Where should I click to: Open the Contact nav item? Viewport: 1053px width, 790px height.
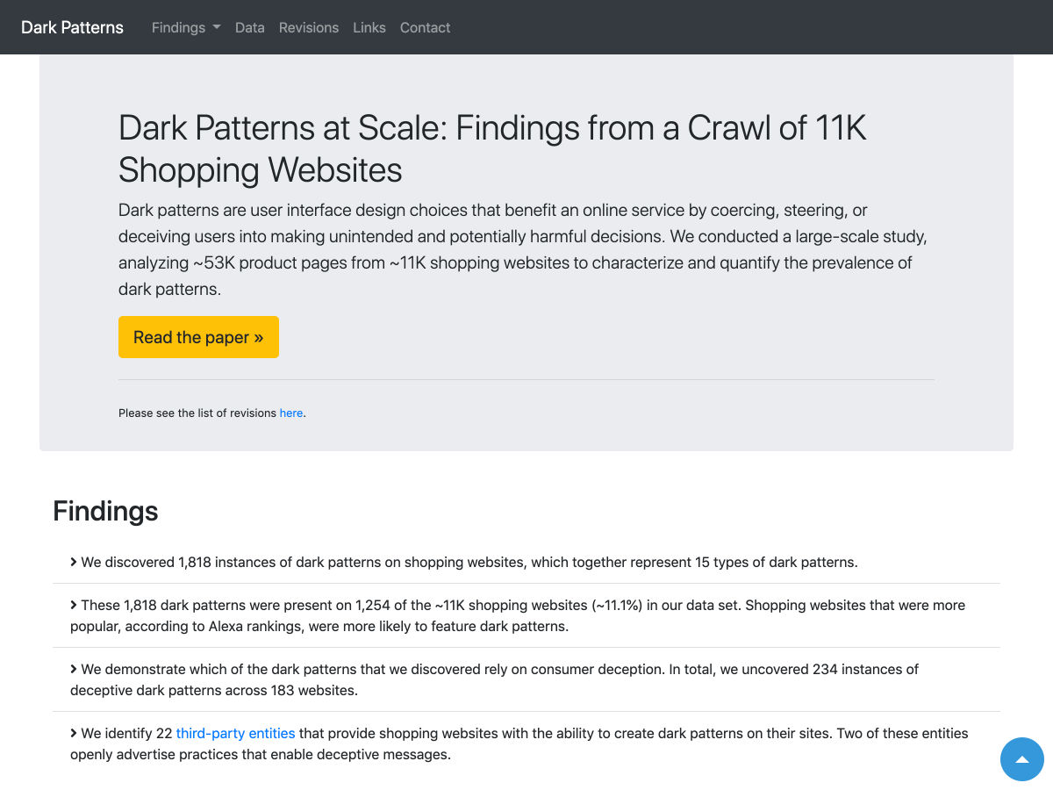pyautogui.click(x=425, y=27)
